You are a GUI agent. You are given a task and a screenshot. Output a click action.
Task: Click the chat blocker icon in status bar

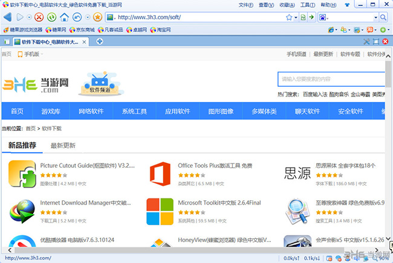click(x=339, y=258)
